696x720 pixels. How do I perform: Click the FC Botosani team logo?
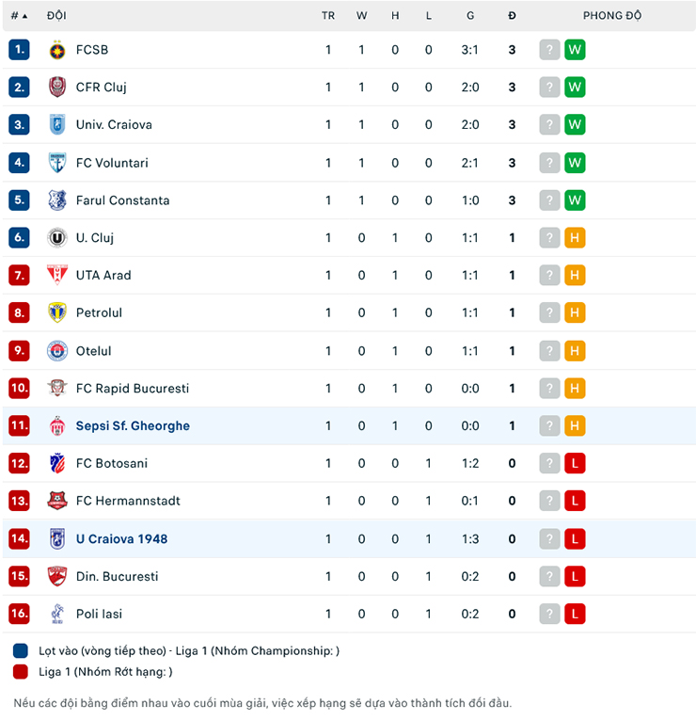click(57, 463)
